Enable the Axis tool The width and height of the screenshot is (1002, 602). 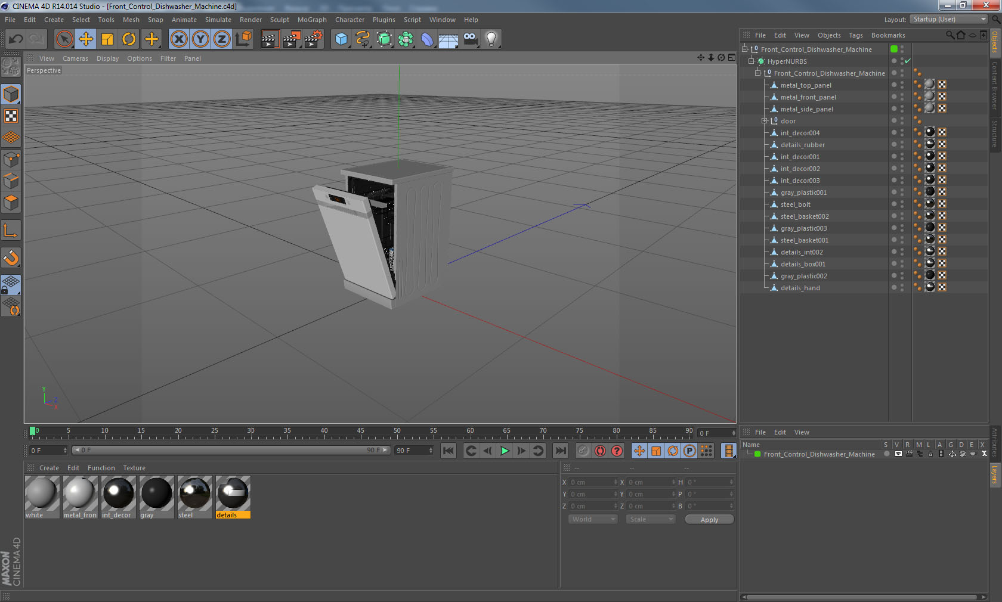[x=11, y=230]
